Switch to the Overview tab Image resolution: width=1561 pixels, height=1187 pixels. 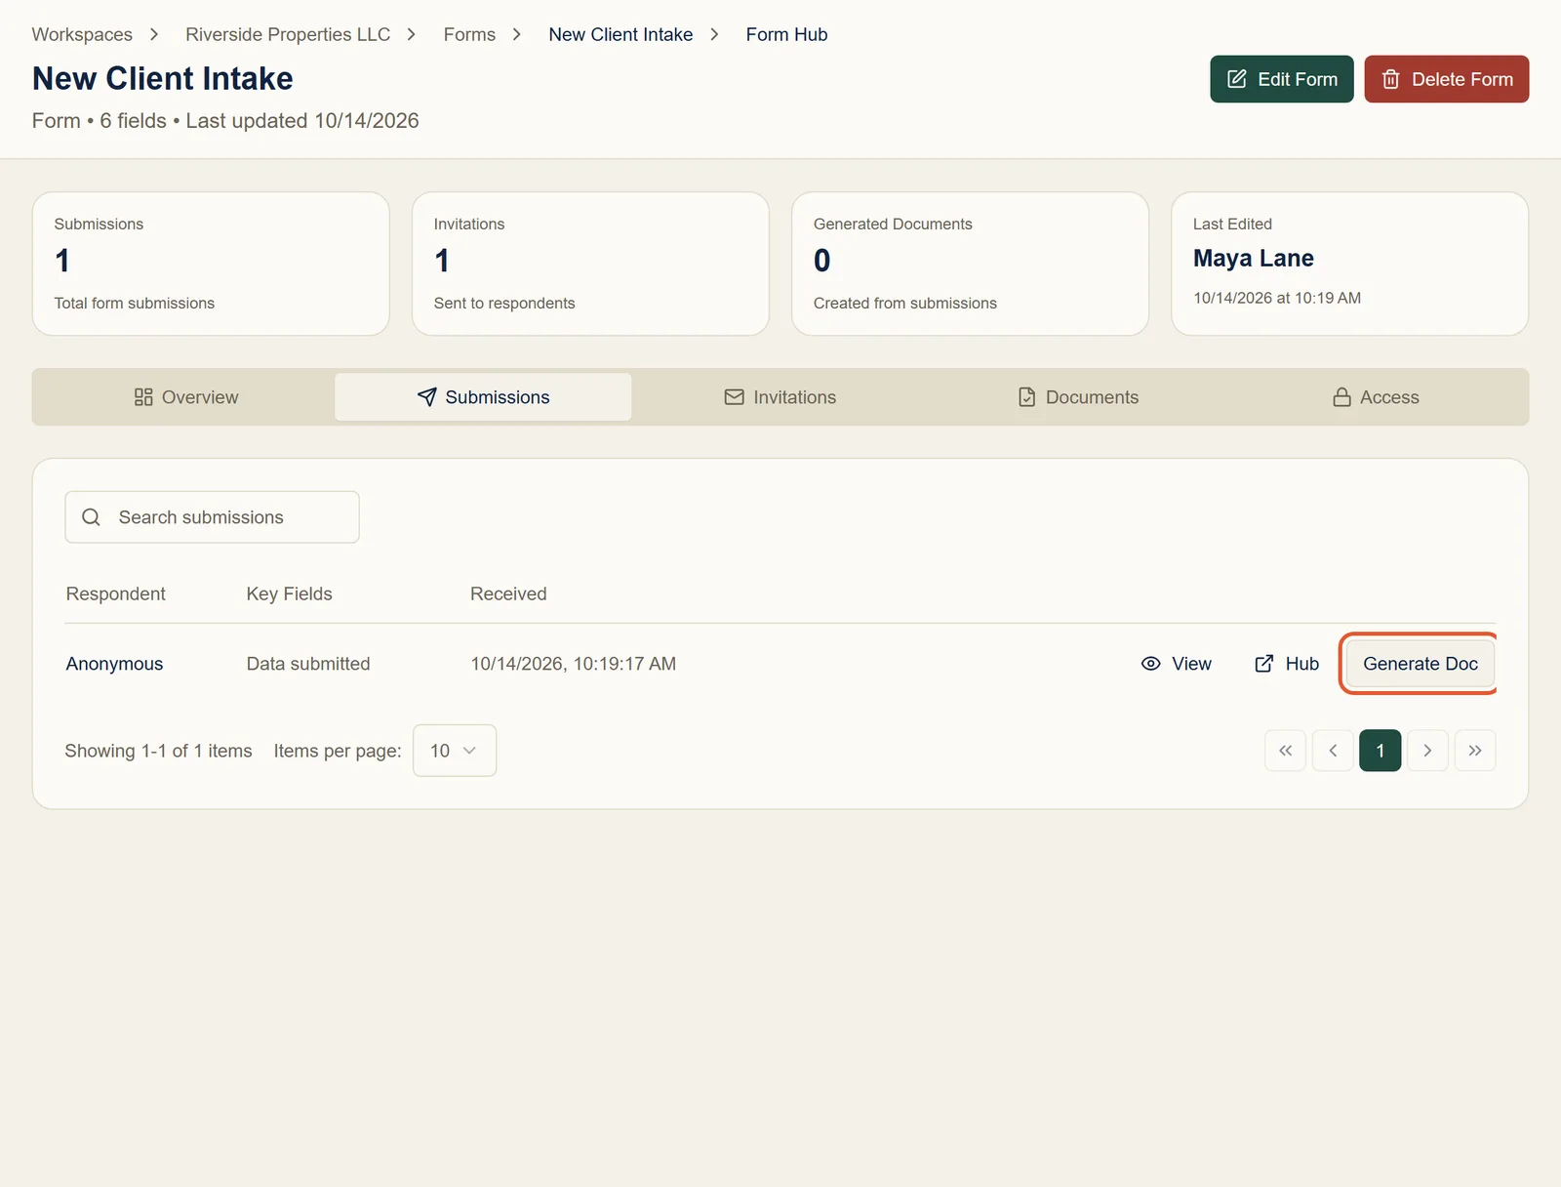[185, 397]
